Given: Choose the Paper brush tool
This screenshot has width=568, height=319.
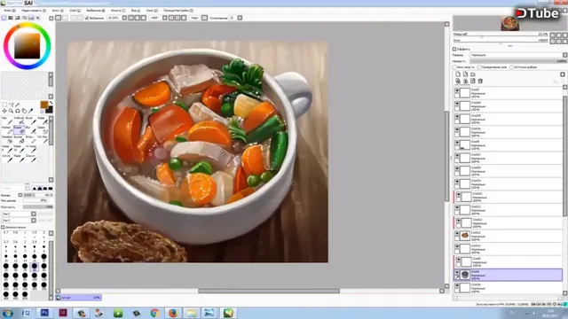Looking at the screenshot, I should 20,158.
